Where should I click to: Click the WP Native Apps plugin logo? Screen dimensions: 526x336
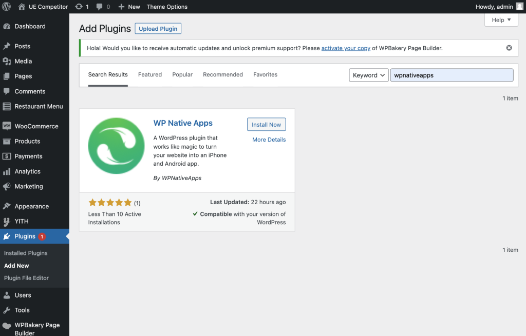pos(117,146)
